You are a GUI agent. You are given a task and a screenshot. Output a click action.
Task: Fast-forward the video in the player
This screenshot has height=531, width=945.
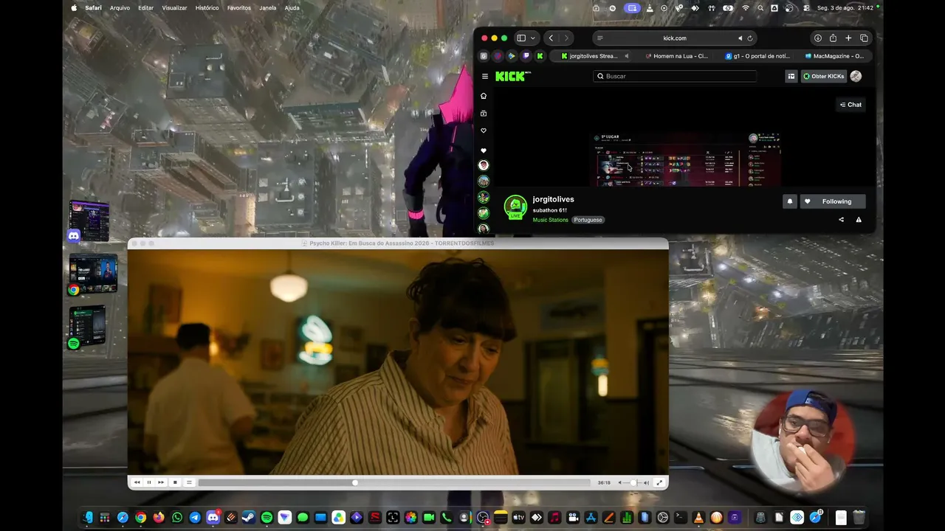click(x=161, y=482)
